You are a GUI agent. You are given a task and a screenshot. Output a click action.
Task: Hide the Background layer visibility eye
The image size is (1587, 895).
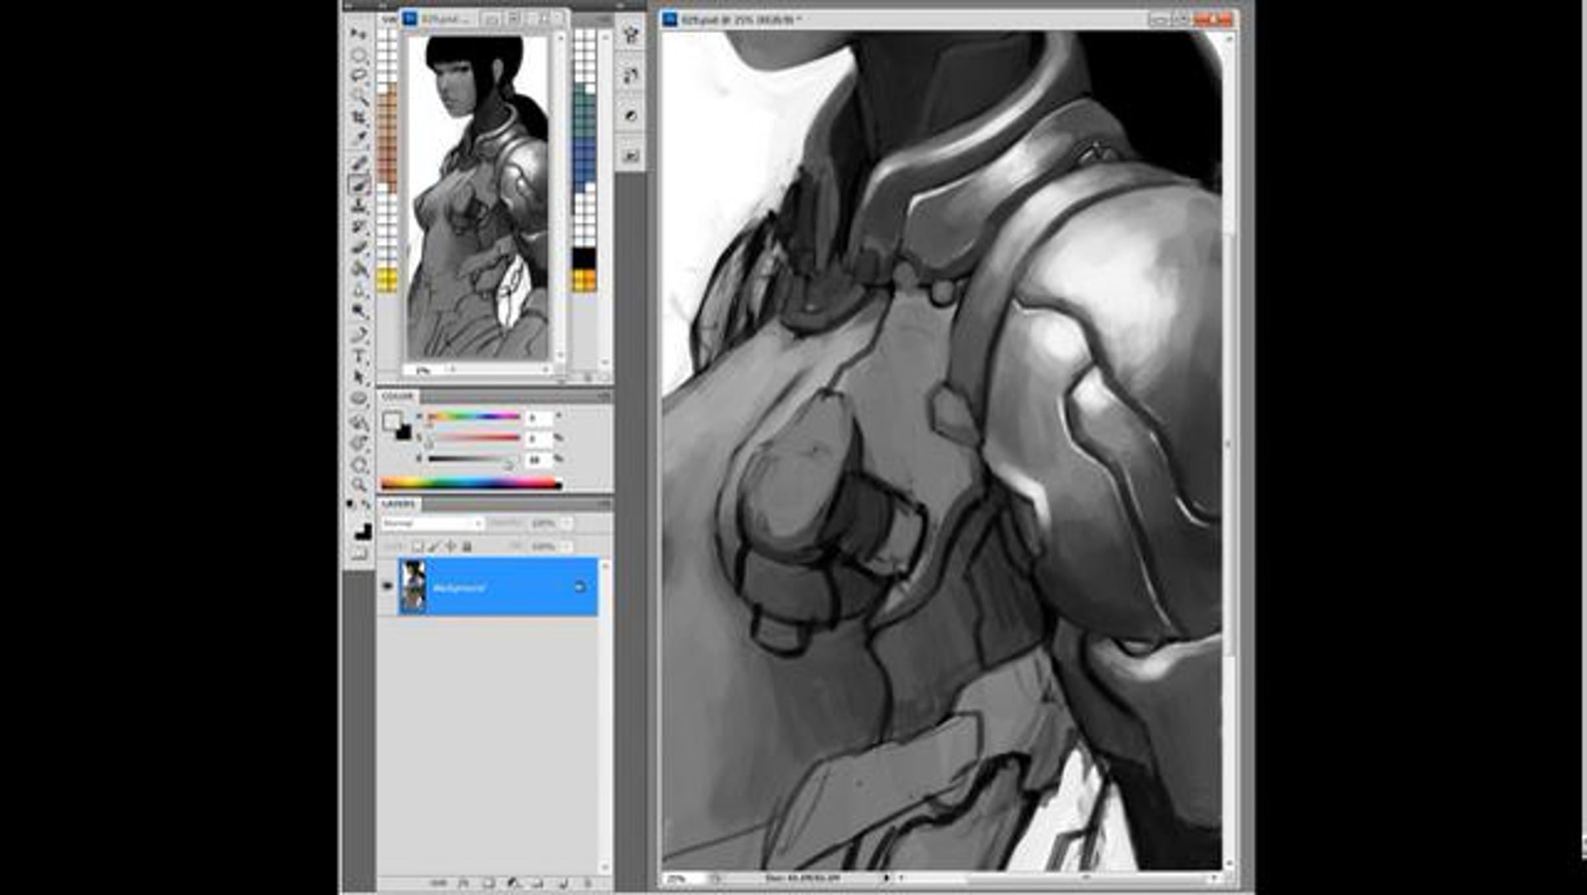[387, 586]
